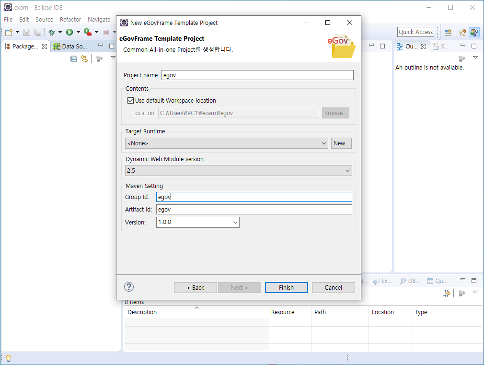
Task: Sort by Resource column header
Action: pos(289,312)
